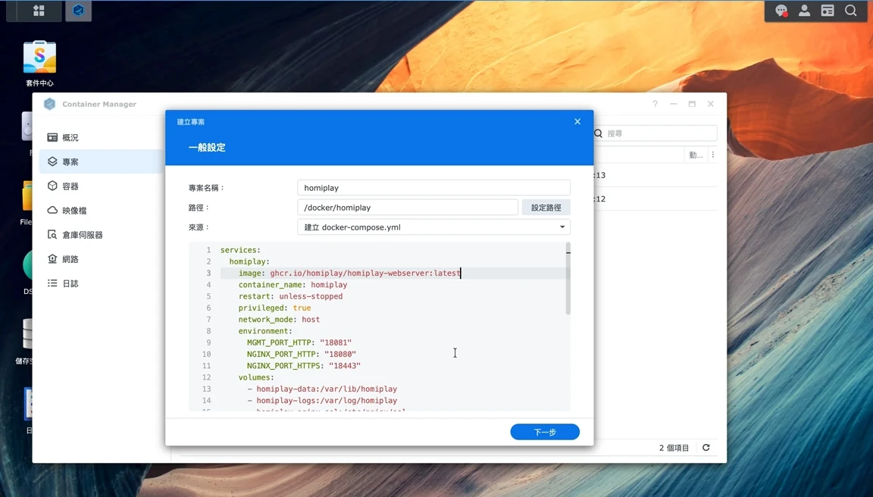Click the 設定路徑 set path button

point(546,208)
